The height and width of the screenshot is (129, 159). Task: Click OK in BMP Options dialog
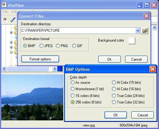click(116, 115)
